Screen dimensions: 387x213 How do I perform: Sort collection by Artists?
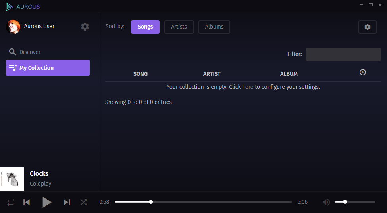179,27
